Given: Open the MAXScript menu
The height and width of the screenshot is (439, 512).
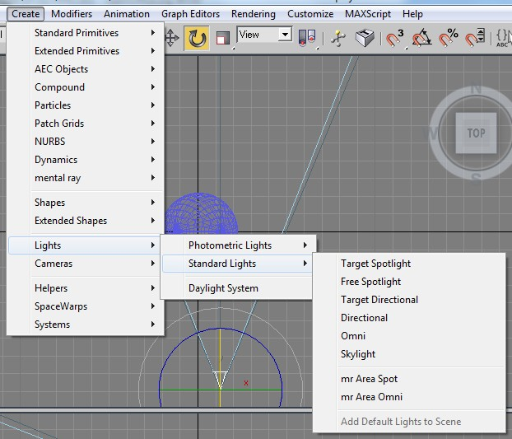Looking at the screenshot, I should click(x=368, y=14).
